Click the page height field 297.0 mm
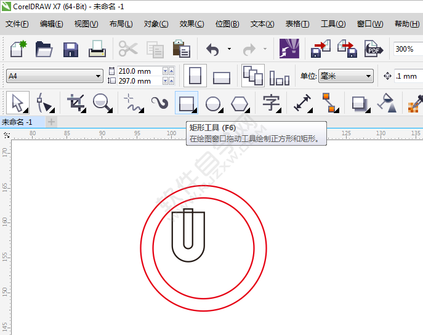This screenshot has width=423, height=335. click(x=140, y=81)
